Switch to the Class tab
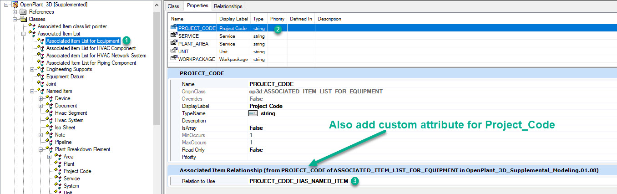617x194 pixels. coord(173,6)
